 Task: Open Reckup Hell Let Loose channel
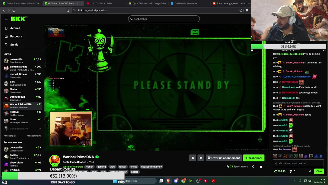tap(23, 113)
